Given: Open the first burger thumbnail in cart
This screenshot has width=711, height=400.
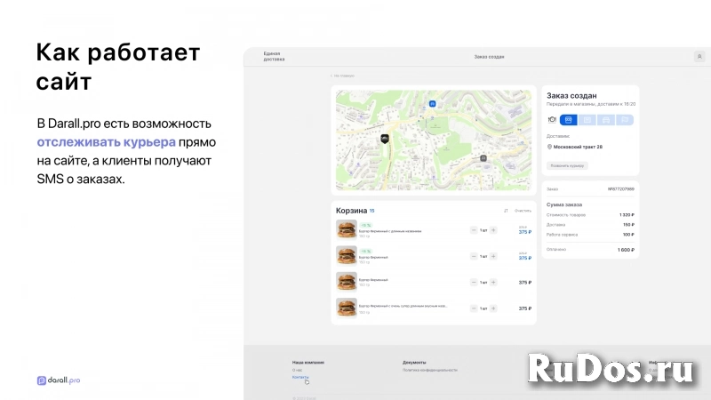Looking at the screenshot, I should (x=347, y=229).
